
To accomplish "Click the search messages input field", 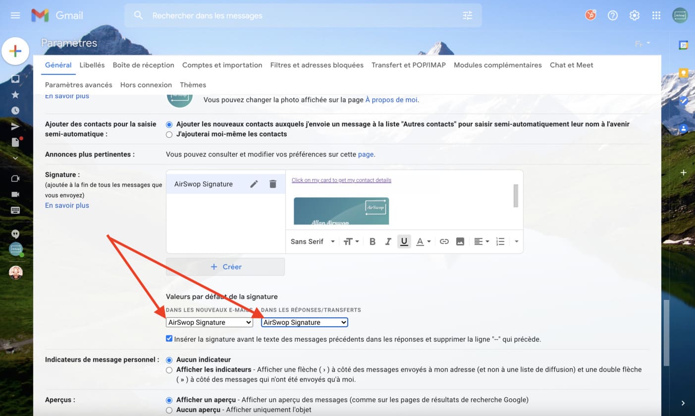I will point(302,15).
